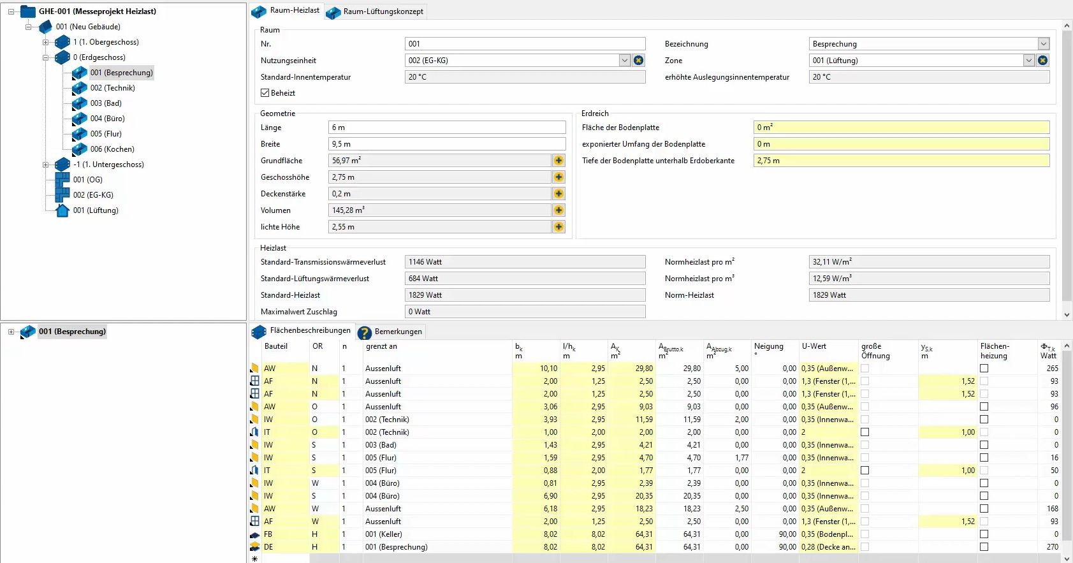Collapse the 001 (Neu Gebäude) node
The width and height of the screenshot is (1073, 563).
pos(28,27)
